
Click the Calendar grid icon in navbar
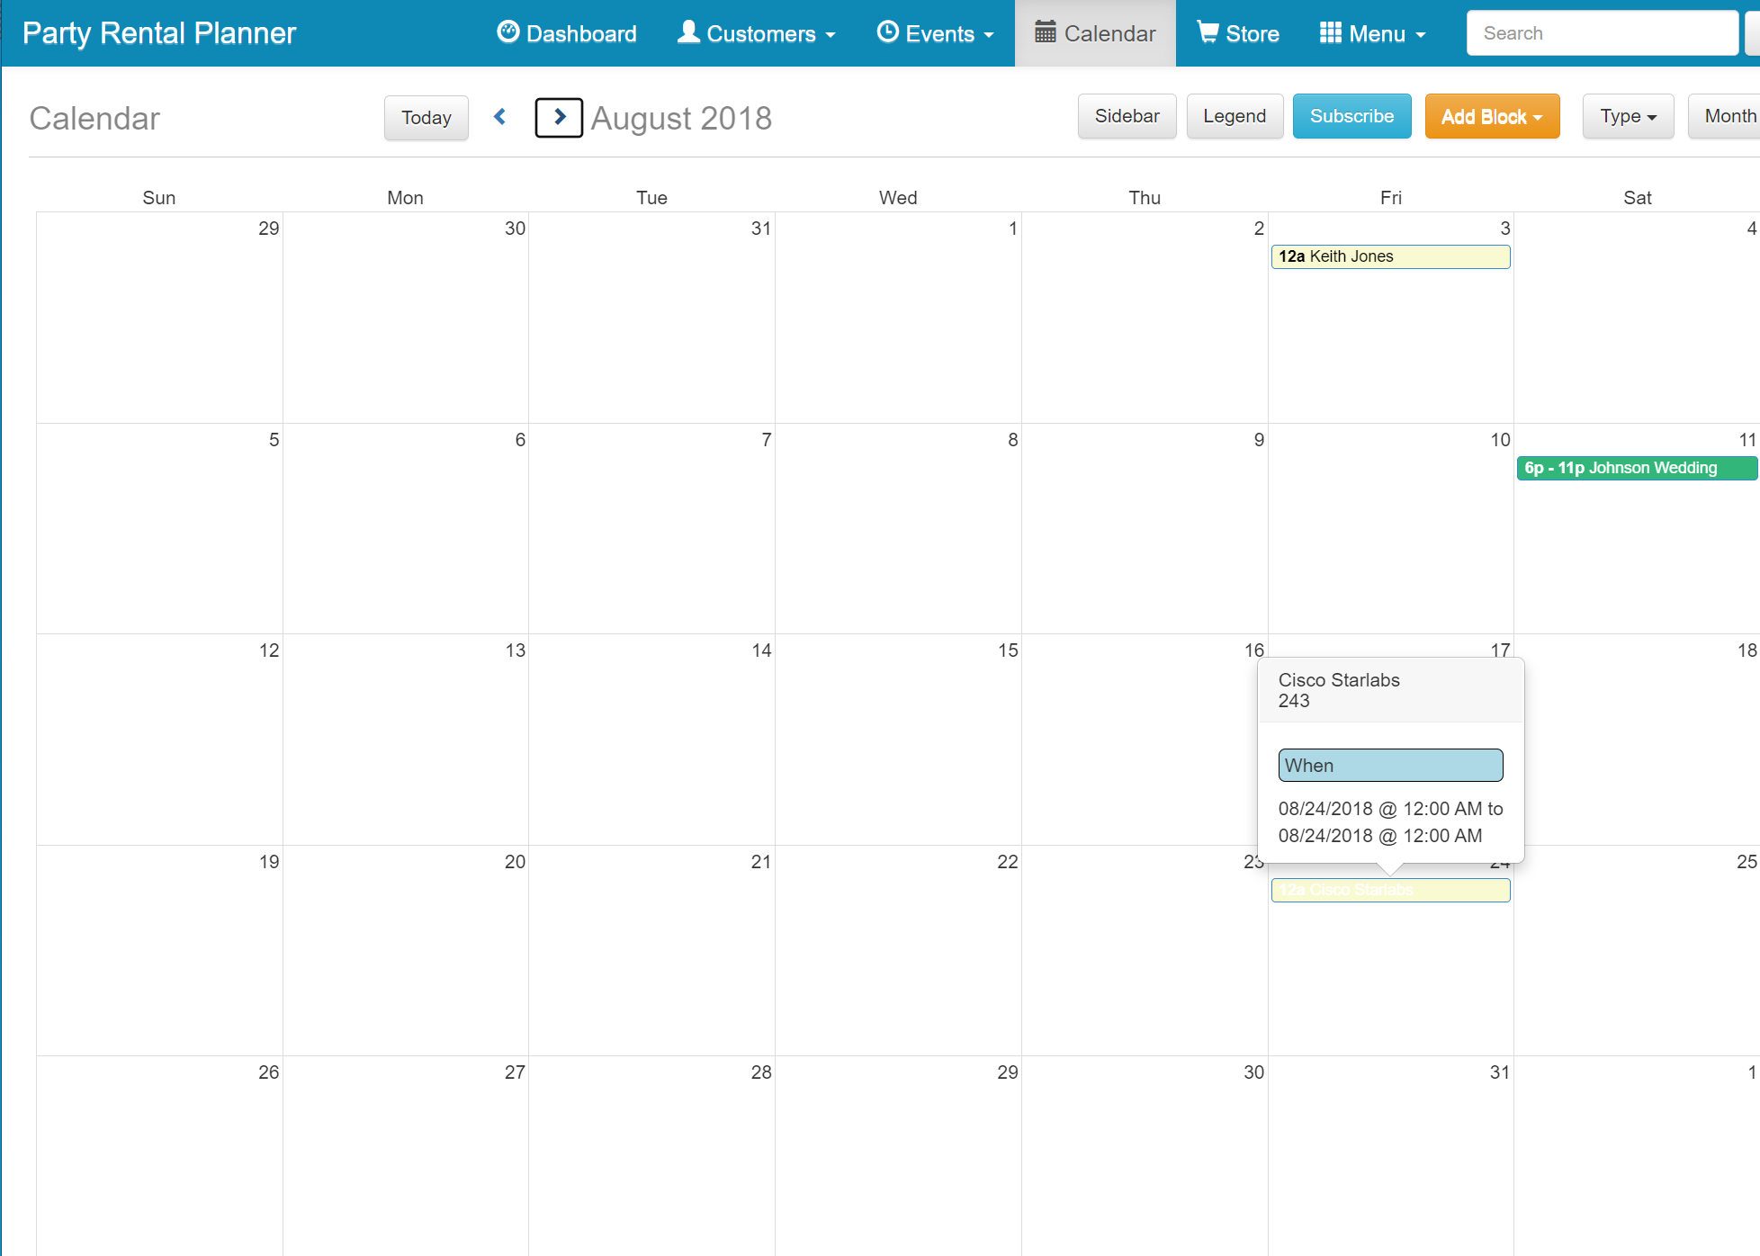point(1046,32)
